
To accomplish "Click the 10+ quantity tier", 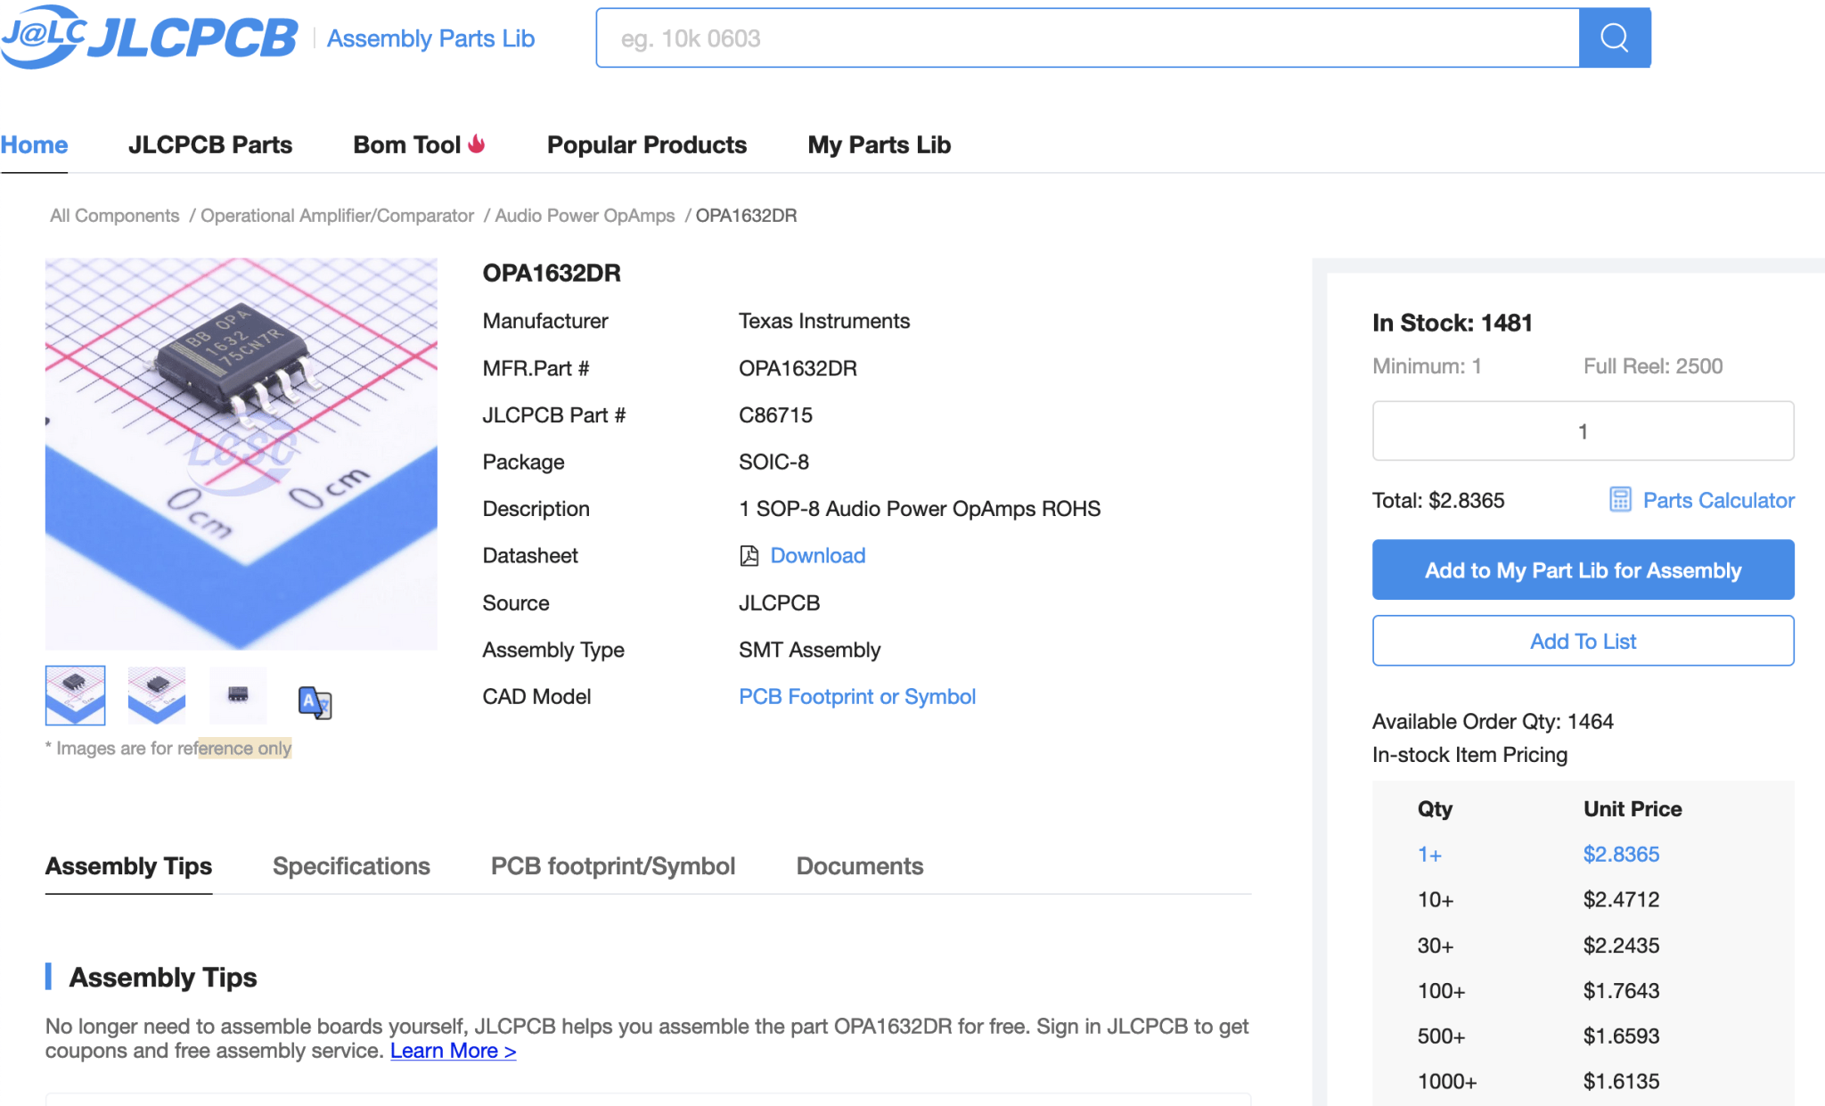I will 1436,900.
